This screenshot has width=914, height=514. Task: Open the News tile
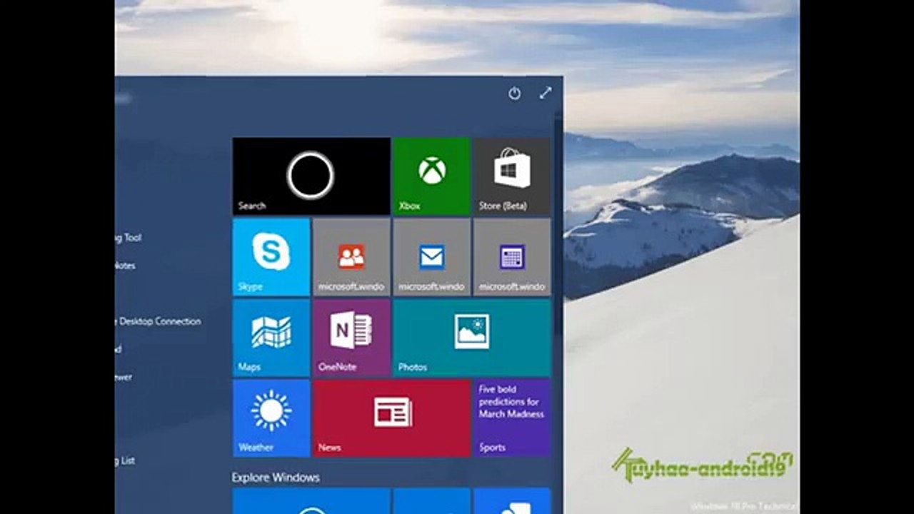point(391,418)
